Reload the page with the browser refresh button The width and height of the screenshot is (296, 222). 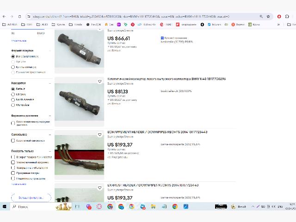[x=20, y=16]
